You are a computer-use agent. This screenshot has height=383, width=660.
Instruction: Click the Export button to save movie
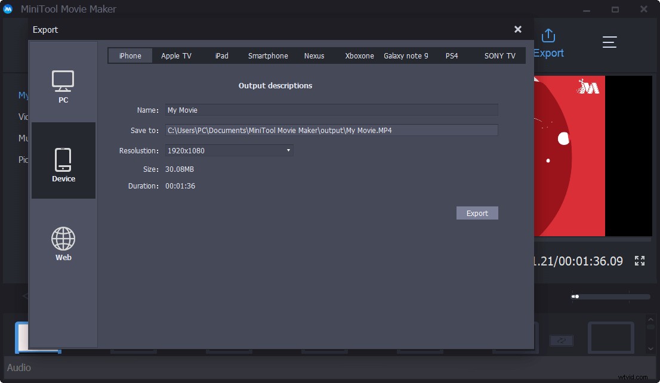477,213
